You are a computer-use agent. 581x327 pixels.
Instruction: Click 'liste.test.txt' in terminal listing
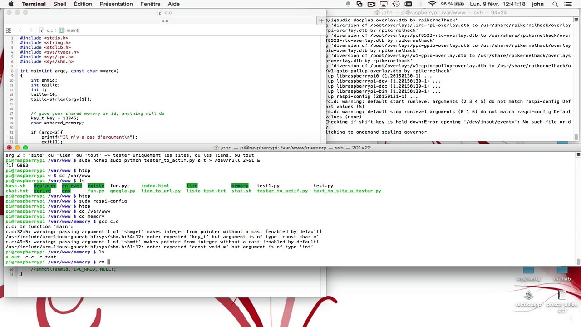[x=206, y=191]
